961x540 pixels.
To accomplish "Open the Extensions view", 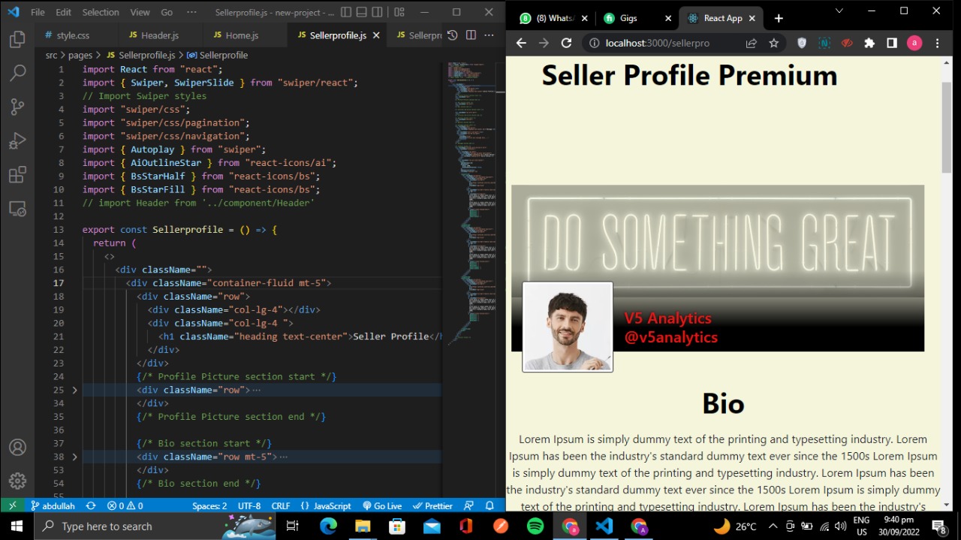I will (x=17, y=175).
